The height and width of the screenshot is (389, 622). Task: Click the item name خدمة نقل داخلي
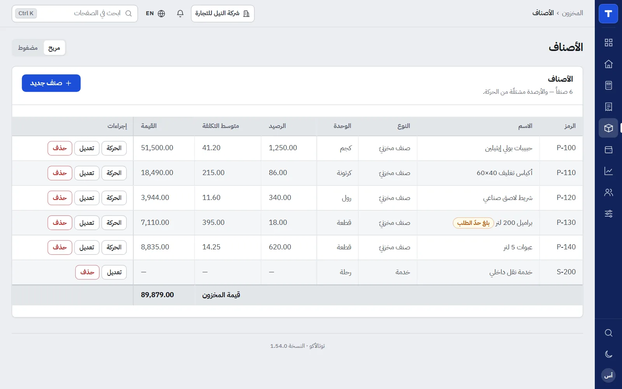click(x=511, y=272)
